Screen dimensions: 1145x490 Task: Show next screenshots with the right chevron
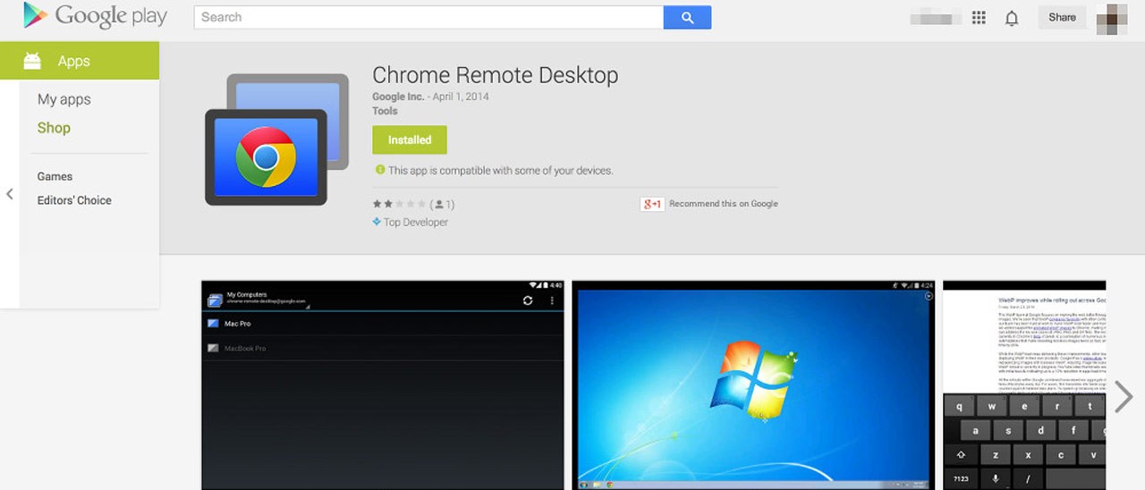[x=1124, y=396]
